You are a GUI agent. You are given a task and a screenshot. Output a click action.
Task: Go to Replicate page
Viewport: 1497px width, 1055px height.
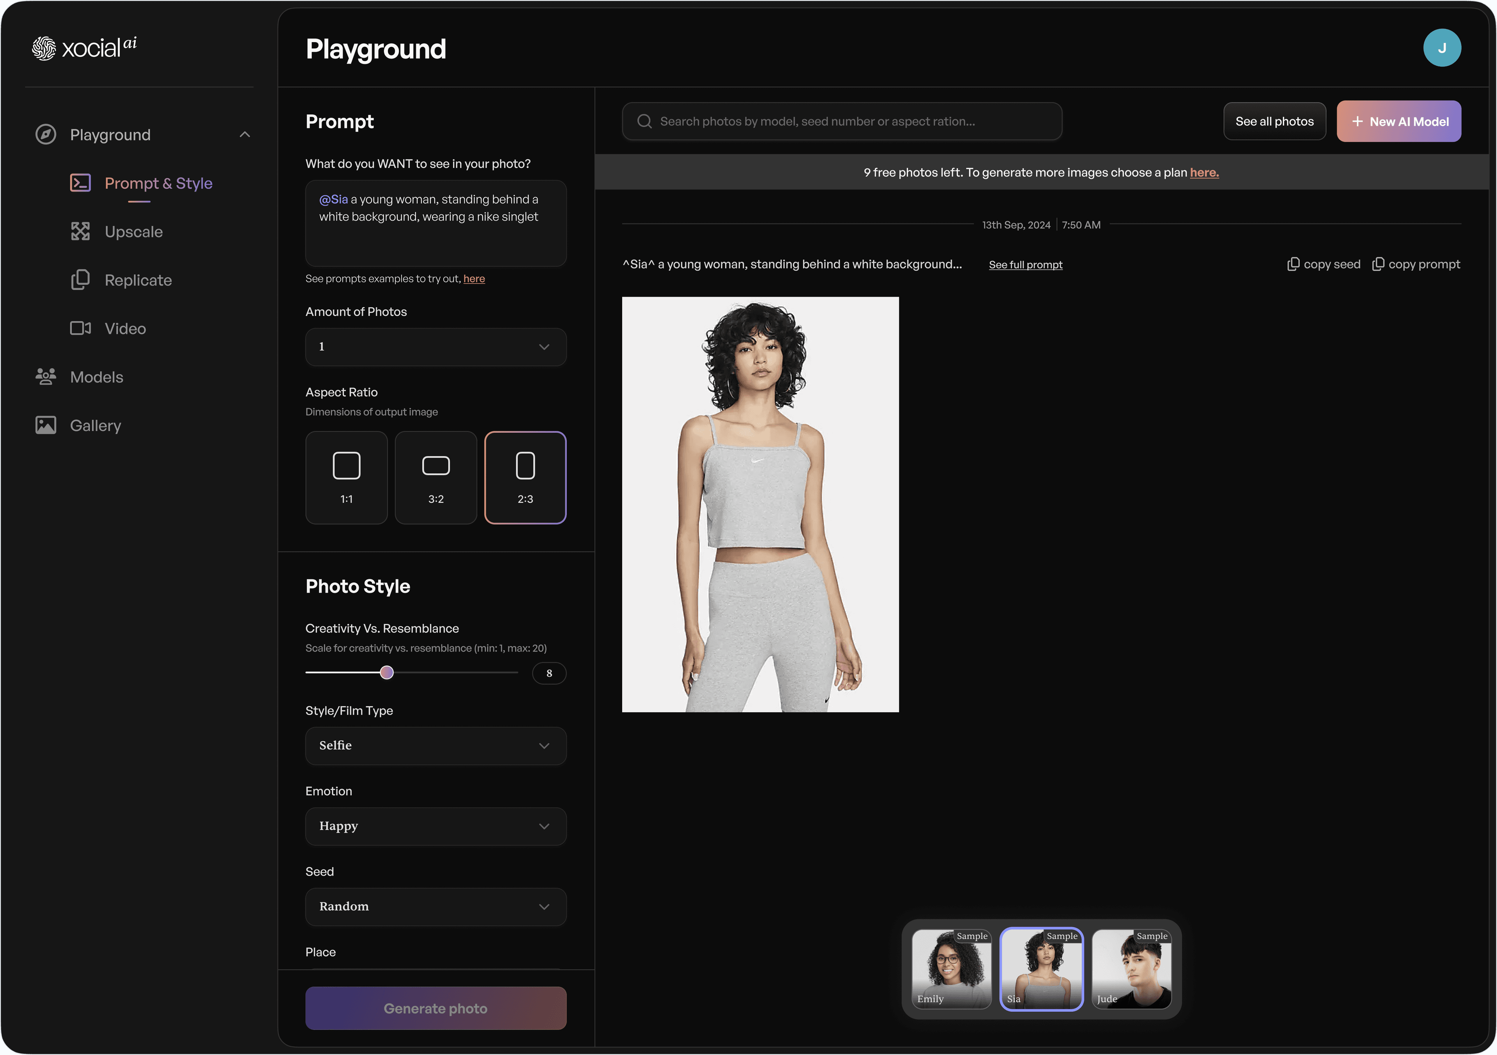(x=121, y=280)
